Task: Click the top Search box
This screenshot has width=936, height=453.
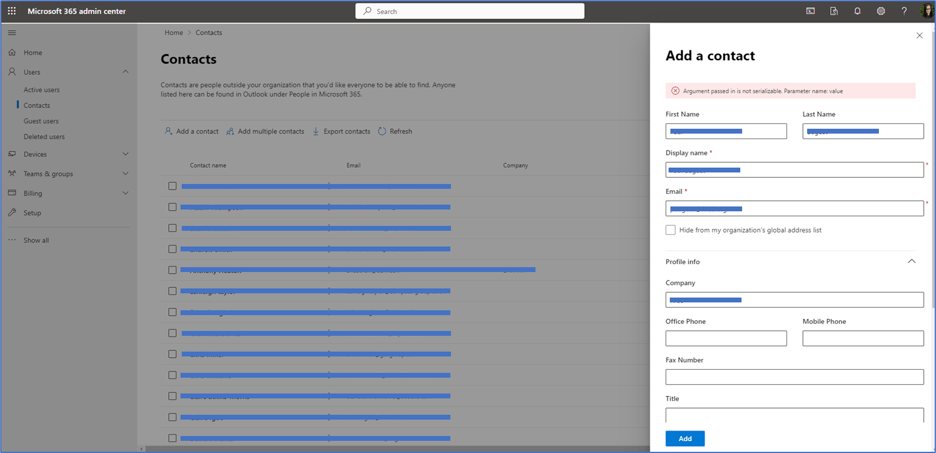Action: click(x=470, y=11)
